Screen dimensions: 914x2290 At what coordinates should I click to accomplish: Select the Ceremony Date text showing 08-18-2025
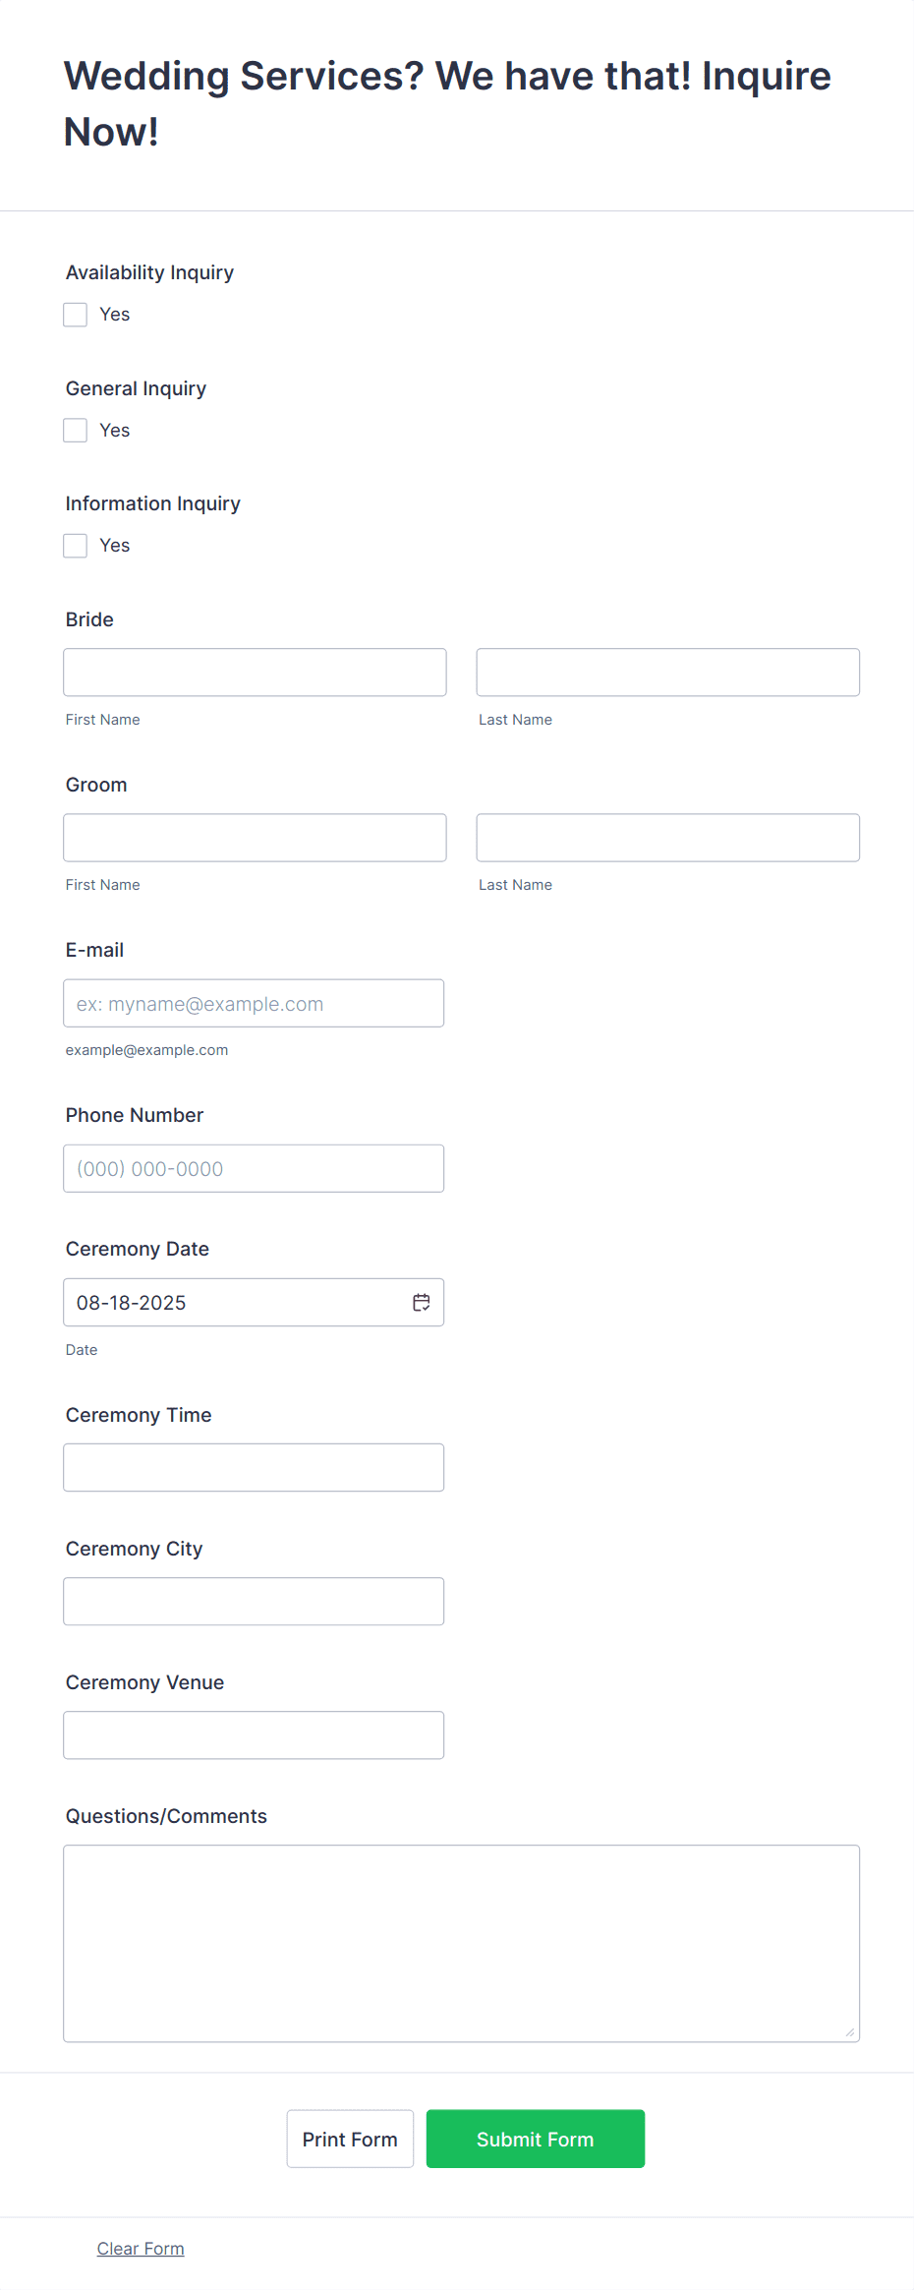[131, 1302]
